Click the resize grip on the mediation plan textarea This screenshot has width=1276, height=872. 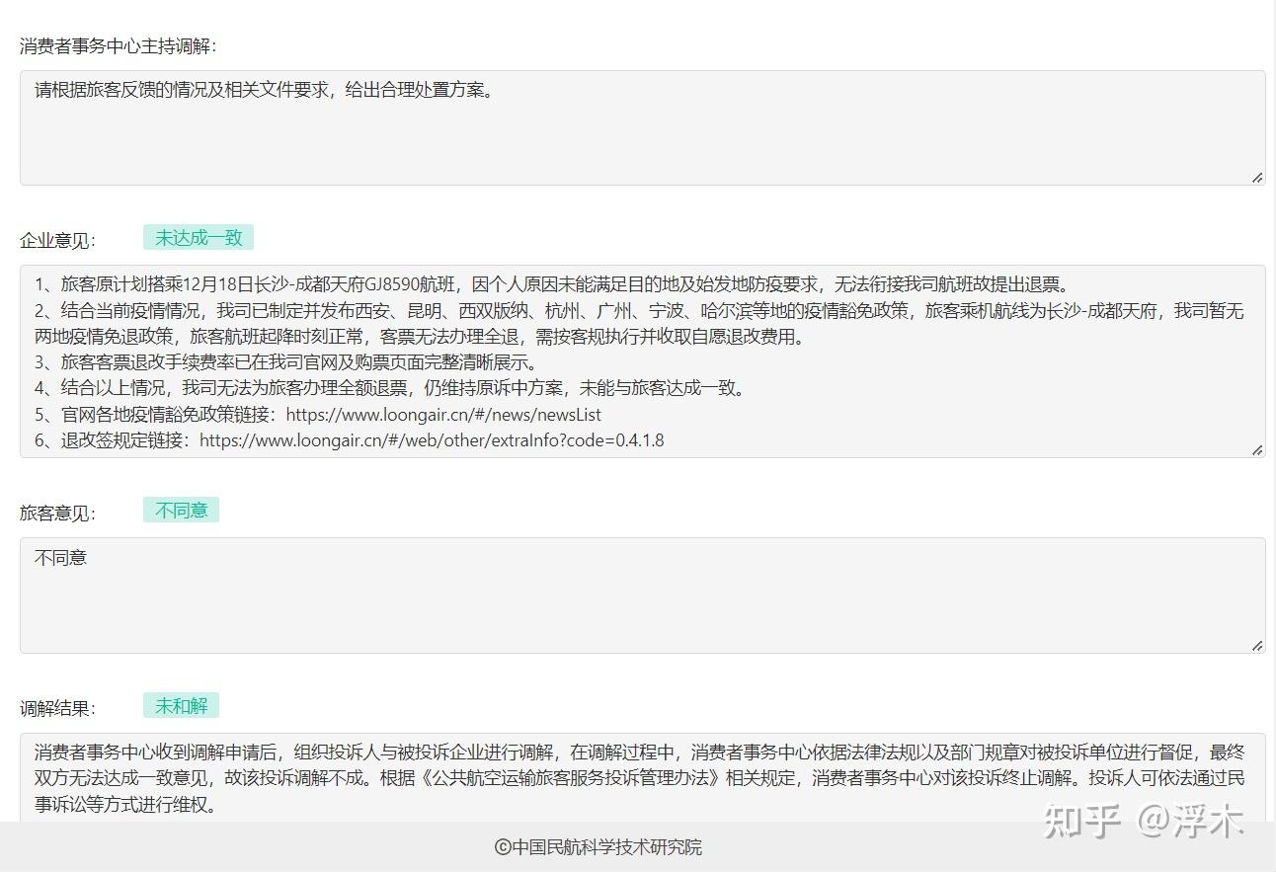coord(1258,178)
